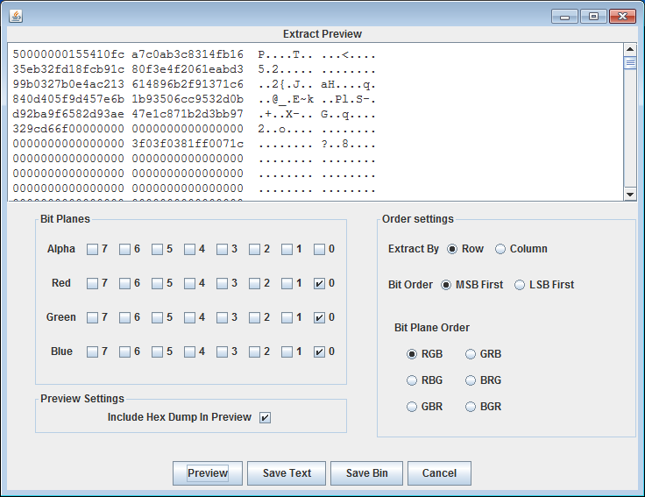
Task: Maximize the Extract Preview window
Action: point(593,17)
